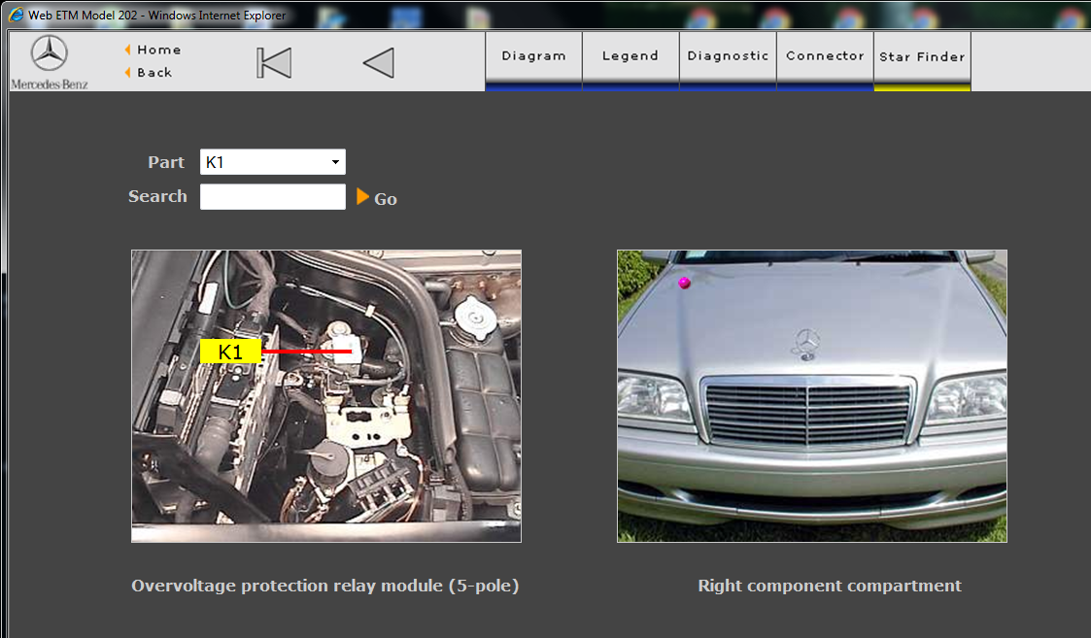
Task: Click the 'Part' label text
Action: (x=165, y=162)
